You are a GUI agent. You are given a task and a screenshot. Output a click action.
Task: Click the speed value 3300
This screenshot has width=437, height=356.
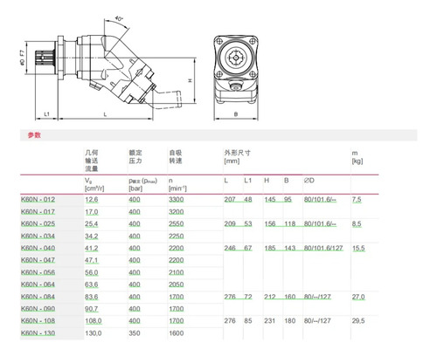(177, 200)
